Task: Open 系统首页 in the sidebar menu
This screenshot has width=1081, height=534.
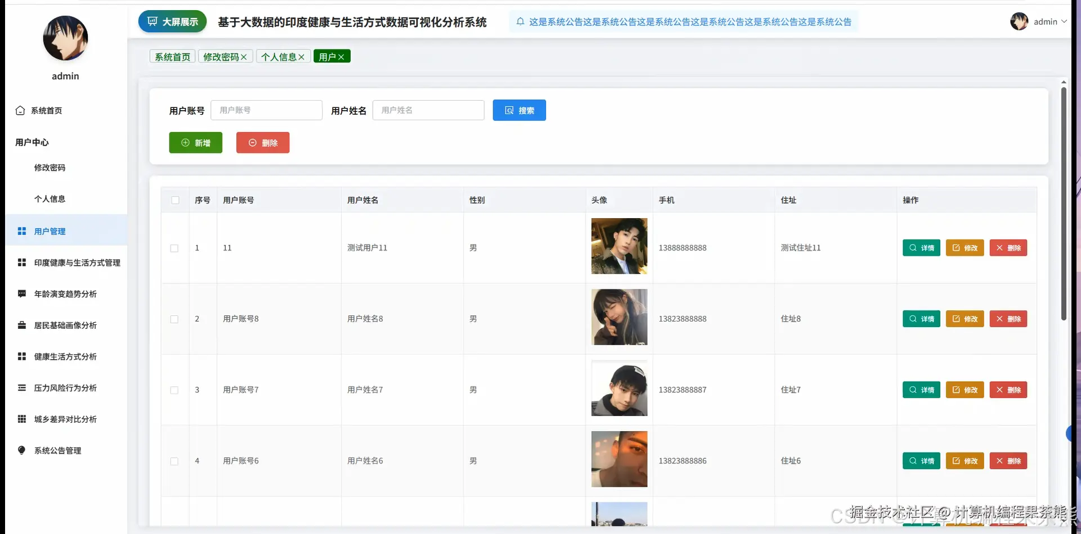Action: click(x=66, y=110)
